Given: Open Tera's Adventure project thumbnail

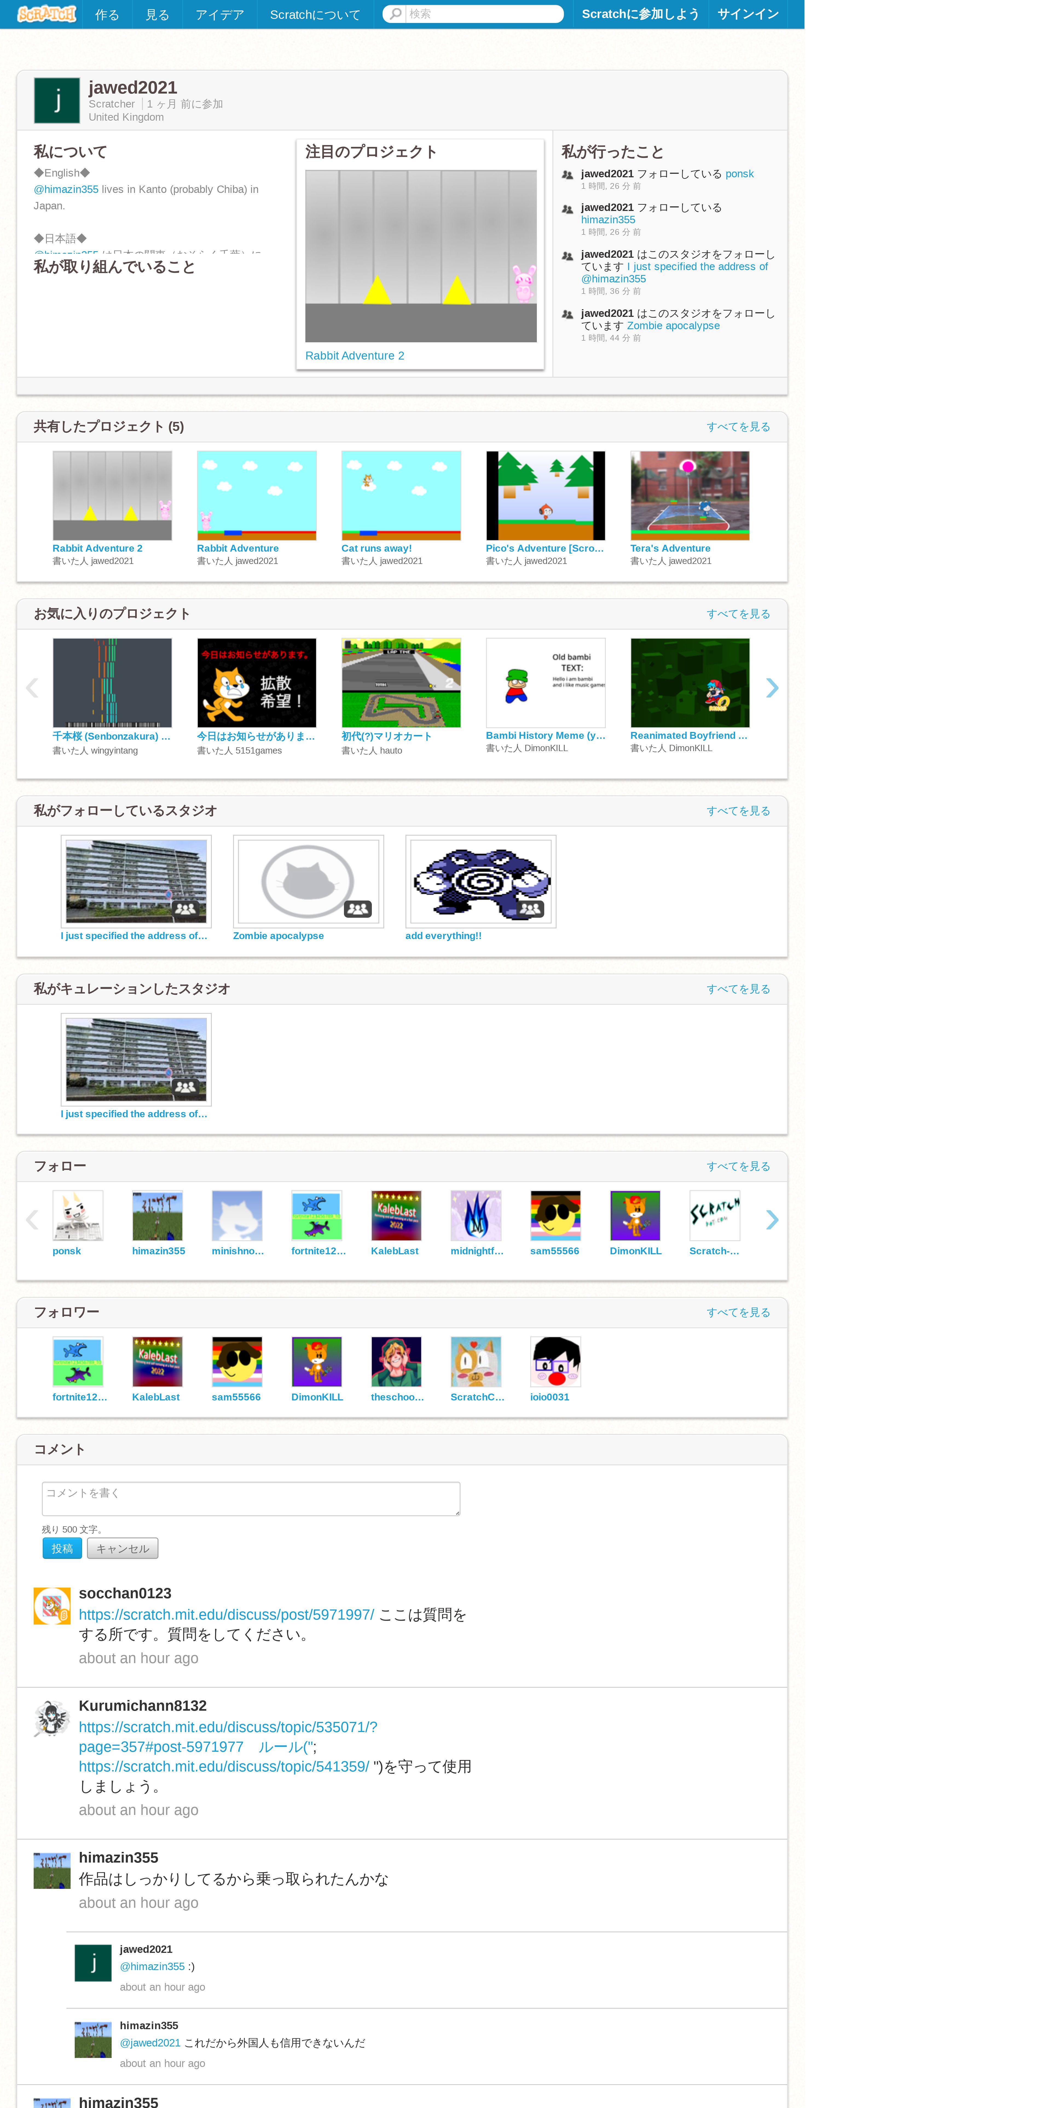Looking at the screenshot, I should pos(690,496).
